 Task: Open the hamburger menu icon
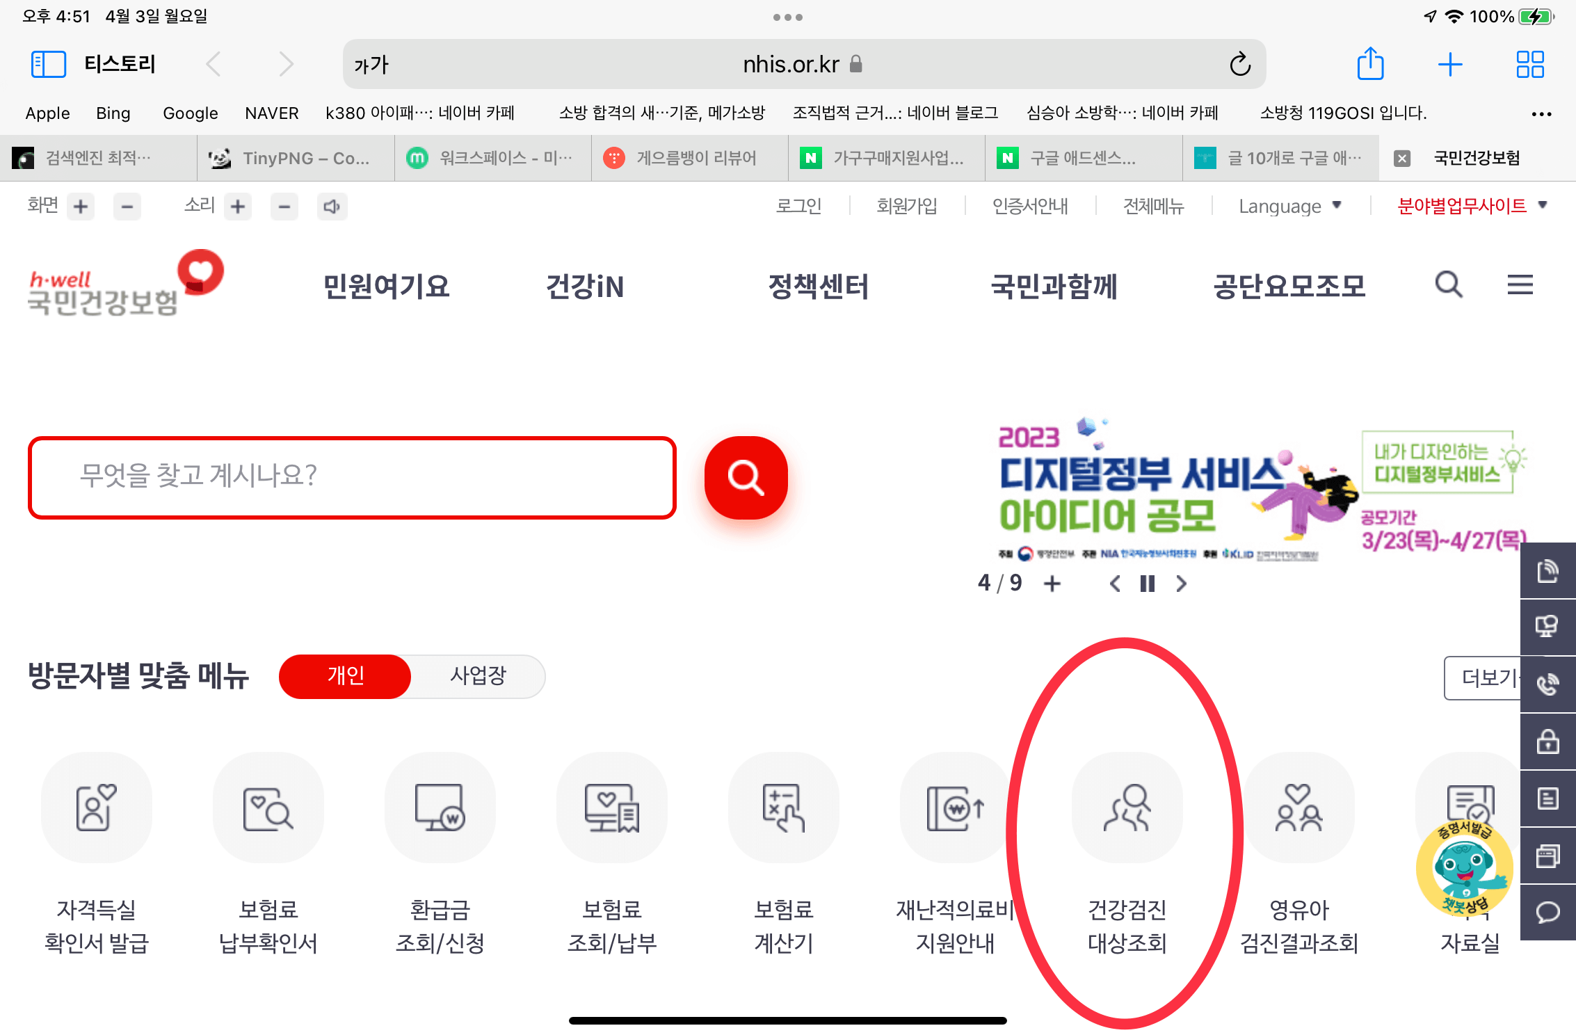coord(1520,284)
